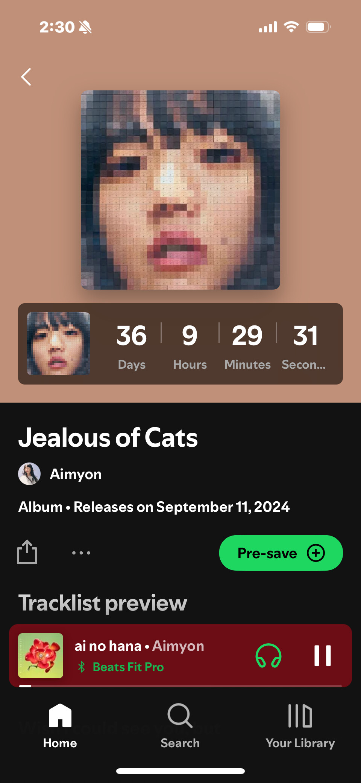The image size is (361, 783).
Task: Open the headphones device picker icon
Action: (x=268, y=656)
